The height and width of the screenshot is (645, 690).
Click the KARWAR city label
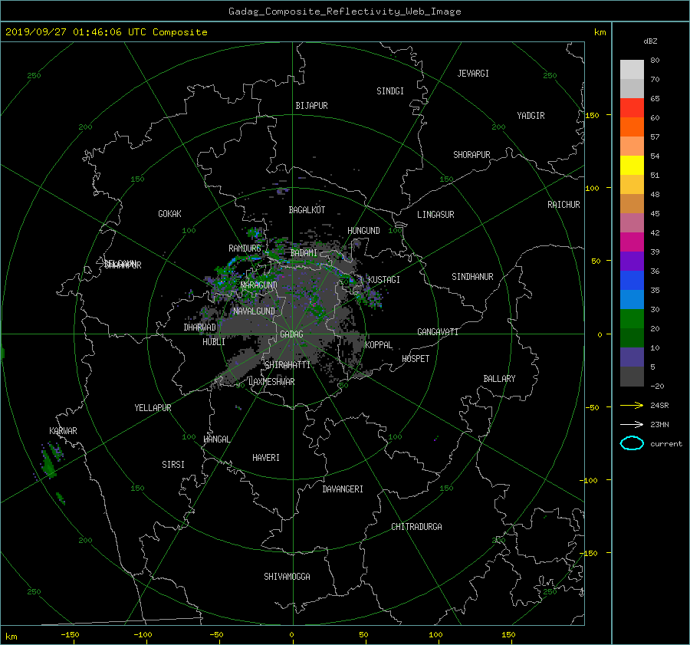[63, 431]
